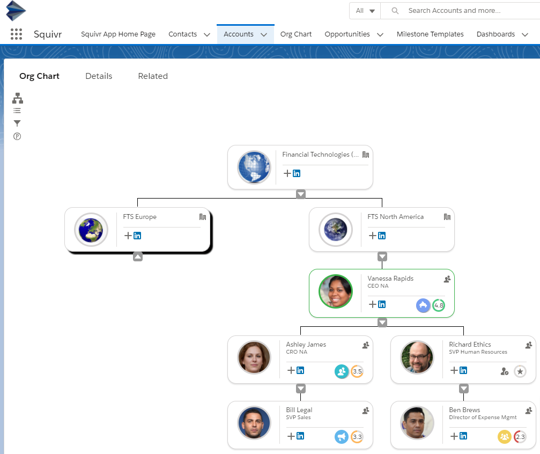The image size is (540, 454).
Task: Open the Accounts tab dropdown chevron
Action: (264, 34)
